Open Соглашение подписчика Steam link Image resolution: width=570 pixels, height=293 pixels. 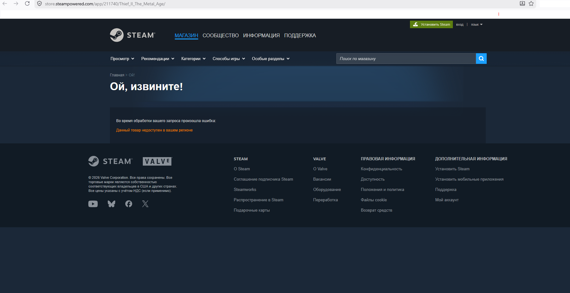(263, 179)
